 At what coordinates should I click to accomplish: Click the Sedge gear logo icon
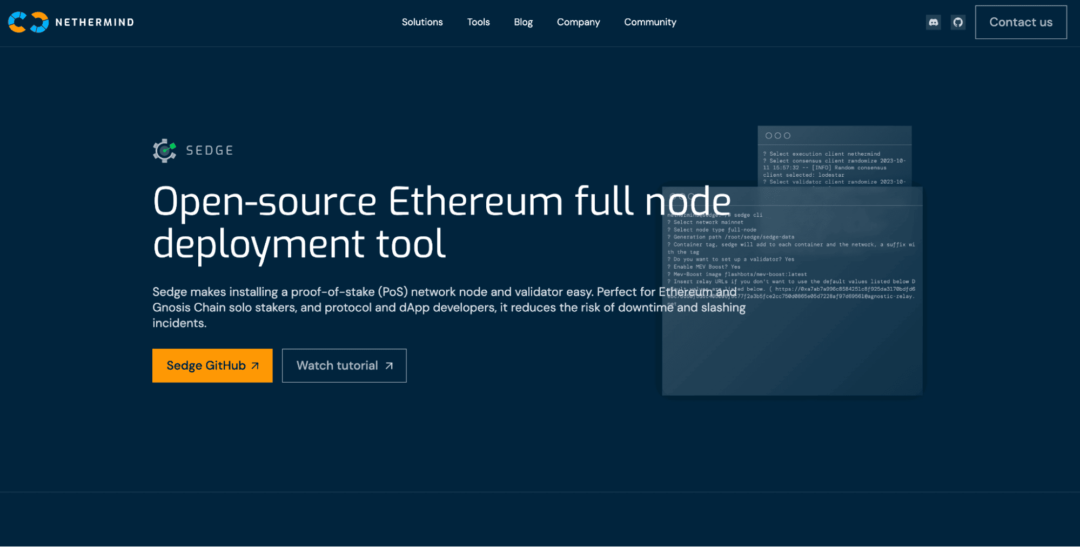[x=164, y=151]
